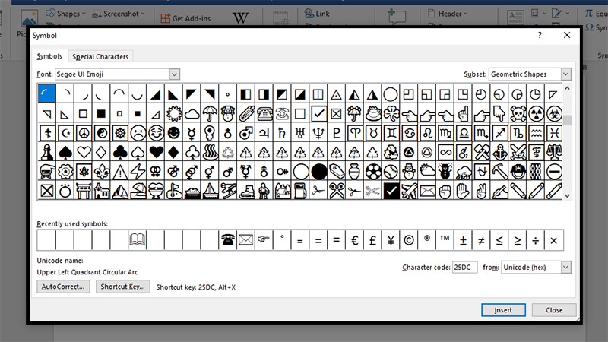Open the from Unicode (hex) dropdown
This screenshot has height=342, width=608.
(x=565, y=268)
